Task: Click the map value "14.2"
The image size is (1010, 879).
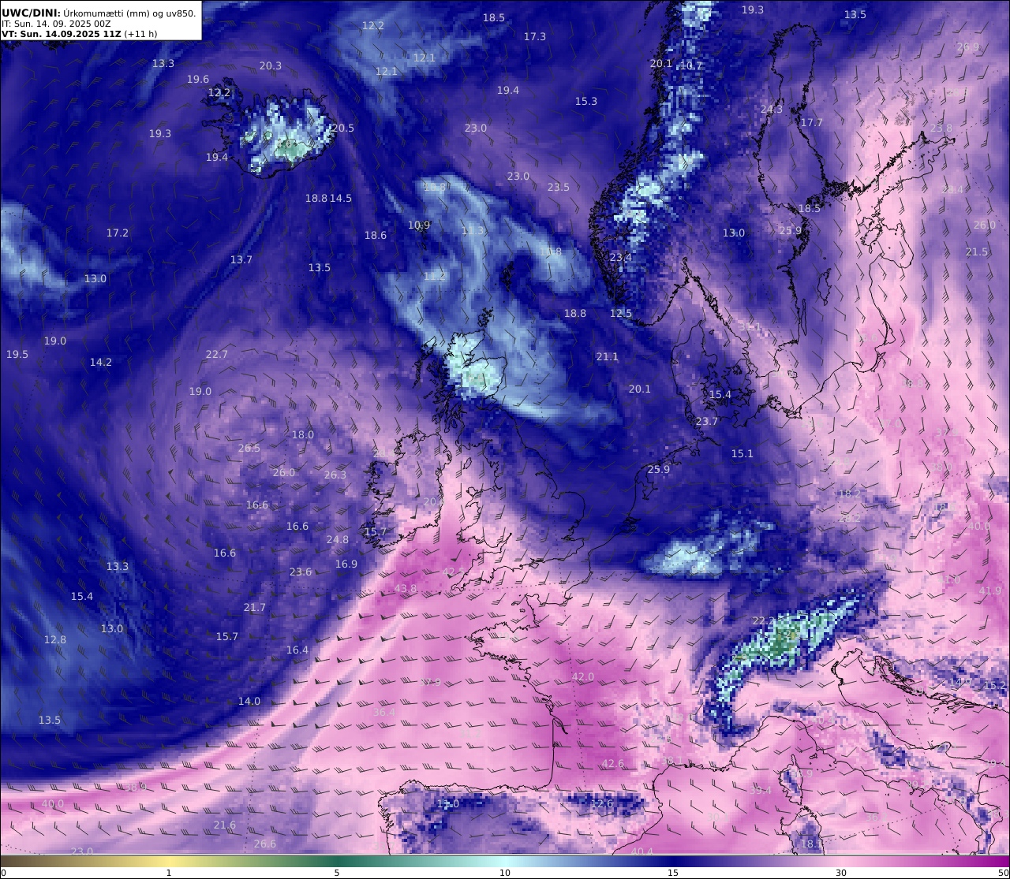Action: (x=101, y=363)
